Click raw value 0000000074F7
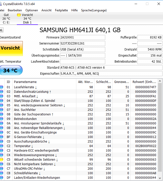 click(x=146, y=87)
